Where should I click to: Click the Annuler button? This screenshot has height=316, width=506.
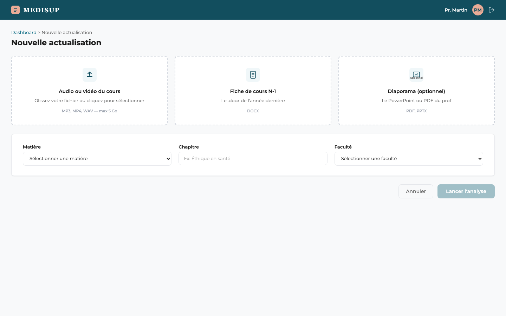click(416, 191)
